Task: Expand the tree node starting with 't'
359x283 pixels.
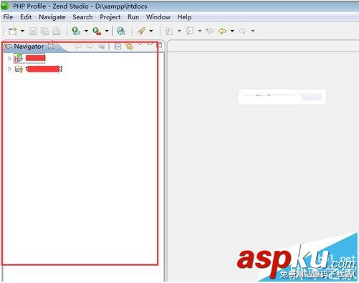Action: tap(9, 69)
